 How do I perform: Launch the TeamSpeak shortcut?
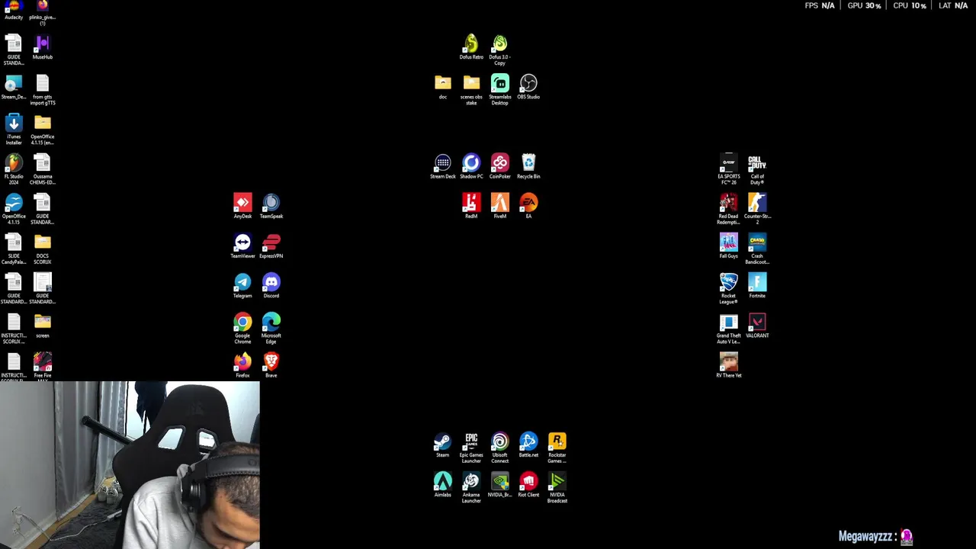point(271,207)
